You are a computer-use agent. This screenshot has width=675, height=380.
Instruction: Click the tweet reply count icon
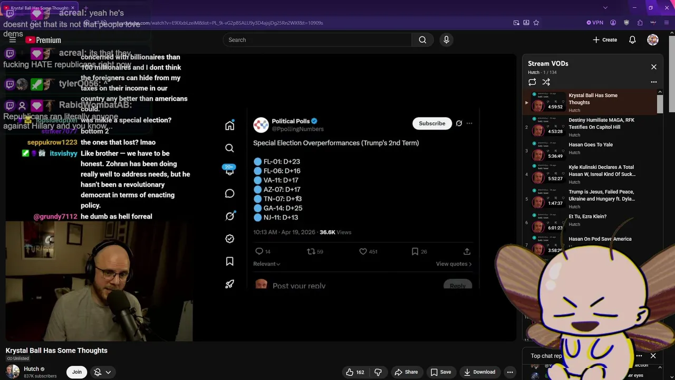(x=259, y=252)
